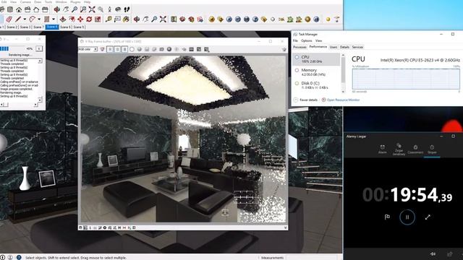The height and width of the screenshot is (260, 463).
Task: Activate the Walk footprints tool
Action: coord(127,9)
